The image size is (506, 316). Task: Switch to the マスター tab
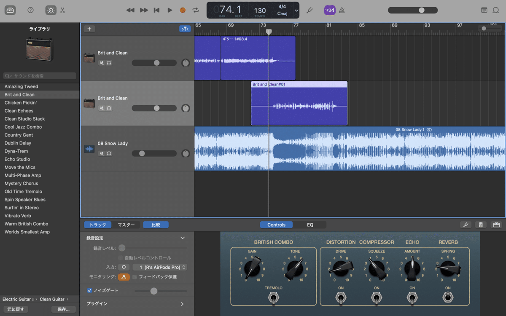coord(126,225)
